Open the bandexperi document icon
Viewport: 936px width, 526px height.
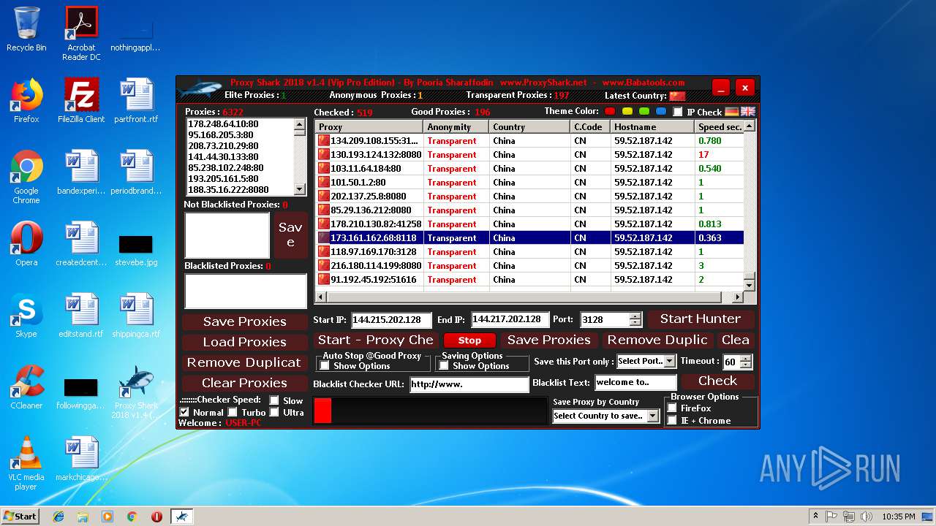(x=81, y=172)
